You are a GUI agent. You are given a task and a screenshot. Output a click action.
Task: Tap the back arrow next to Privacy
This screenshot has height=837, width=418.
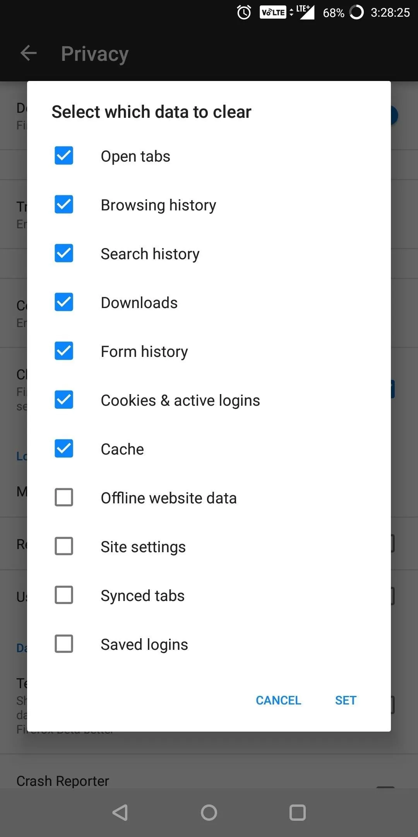click(29, 53)
